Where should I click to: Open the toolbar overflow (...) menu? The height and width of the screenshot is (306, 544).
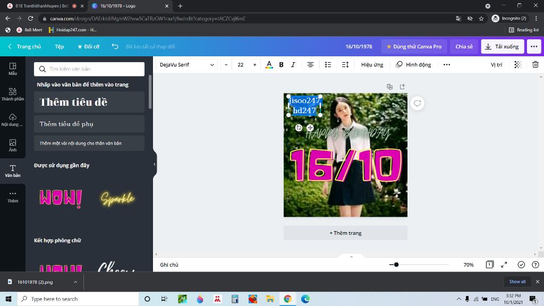[446, 64]
